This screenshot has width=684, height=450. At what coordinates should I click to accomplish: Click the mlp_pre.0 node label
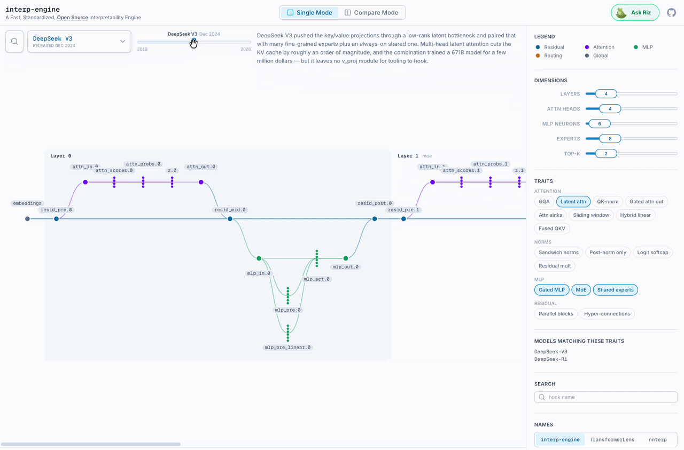(288, 310)
